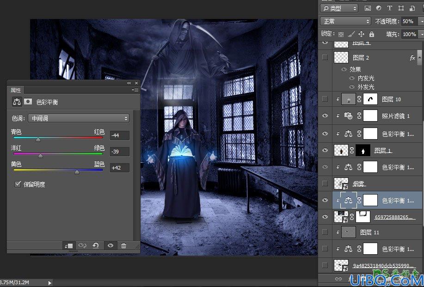Lock transparent pixels in the 锁定 row

pos(341,34)
